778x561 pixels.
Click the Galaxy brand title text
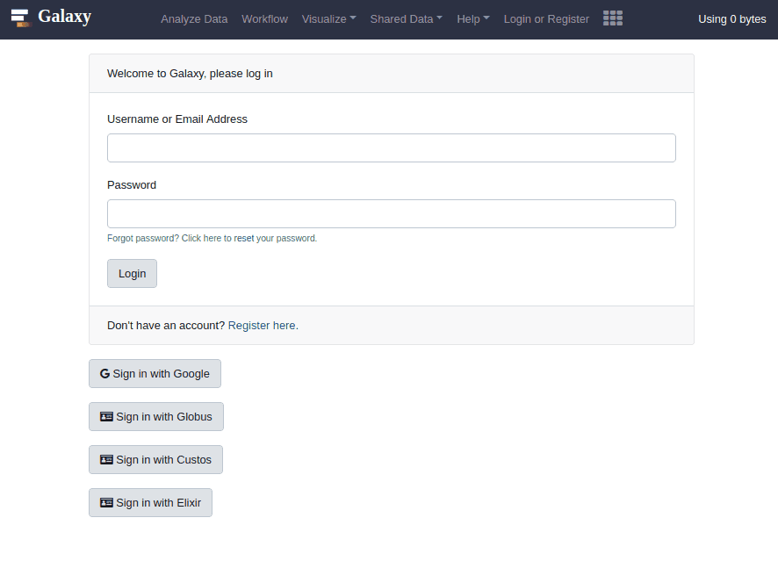point(64,17)
